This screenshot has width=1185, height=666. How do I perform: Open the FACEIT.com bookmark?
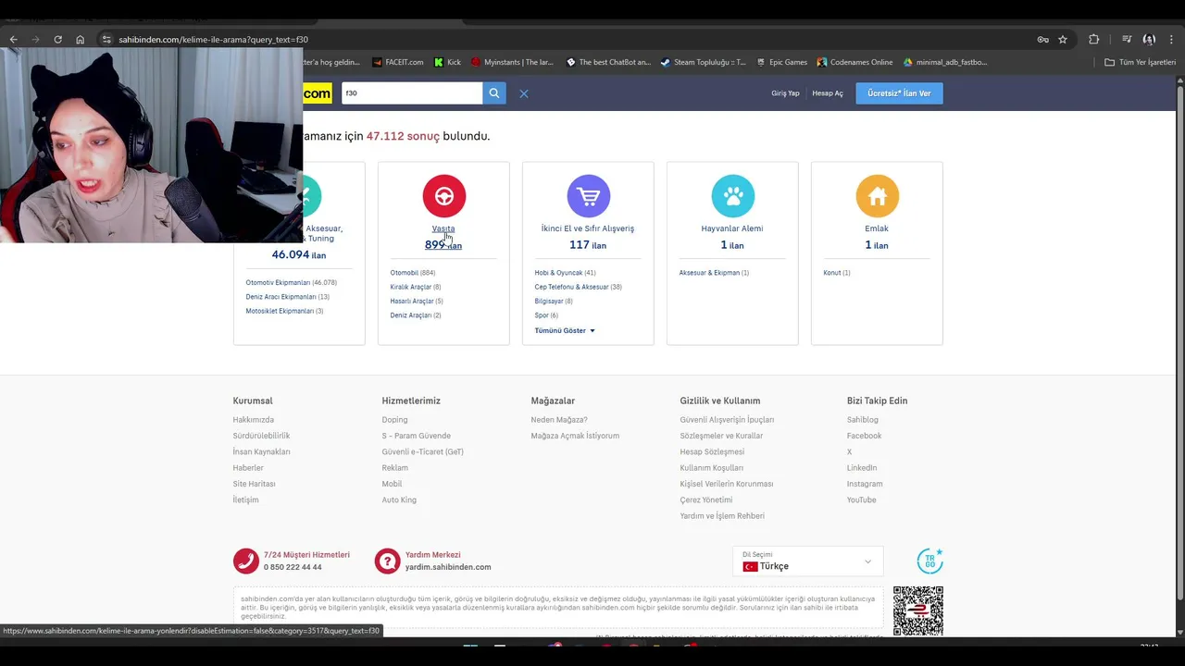tap(397, 62)
